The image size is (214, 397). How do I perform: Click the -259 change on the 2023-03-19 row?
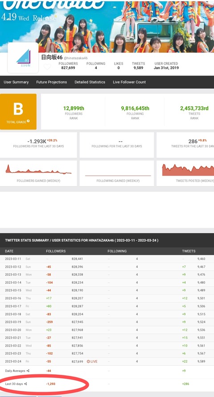(49, 322)
